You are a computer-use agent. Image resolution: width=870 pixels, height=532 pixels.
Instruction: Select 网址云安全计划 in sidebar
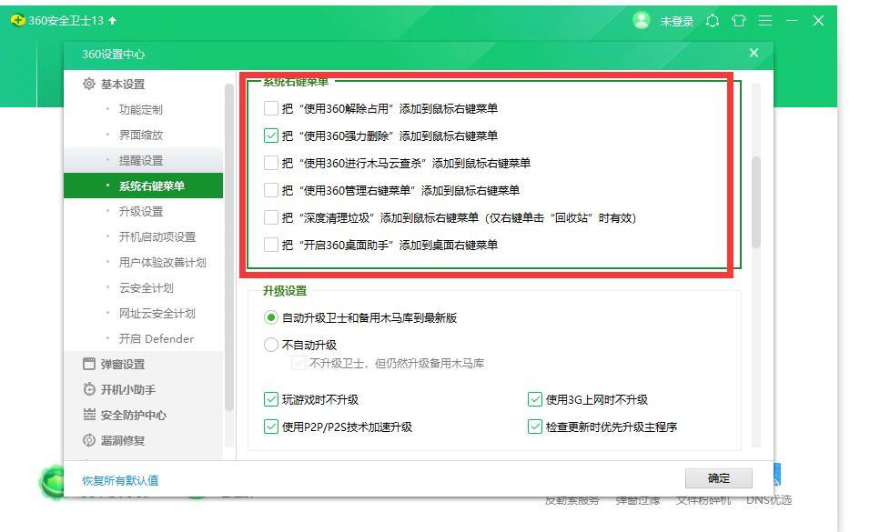pos(143,314)
